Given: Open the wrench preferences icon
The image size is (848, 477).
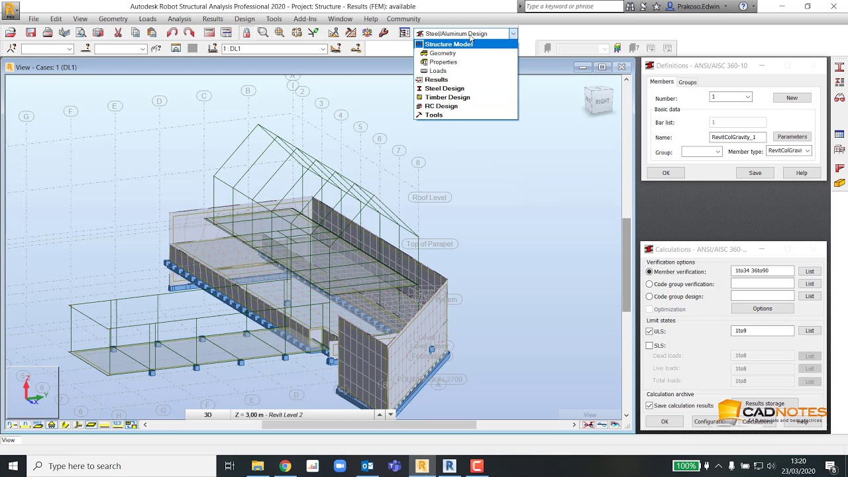Looking at the screenshot, I should [384, 32].
